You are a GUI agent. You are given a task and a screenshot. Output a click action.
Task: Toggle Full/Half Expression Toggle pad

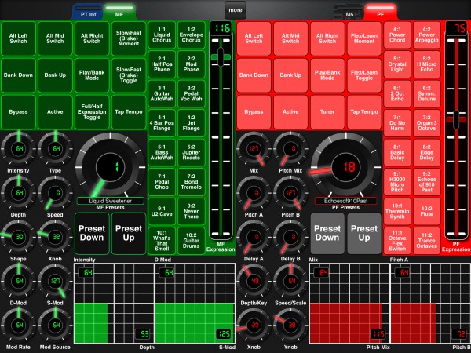pyautogui.click(x=92, y=112)
